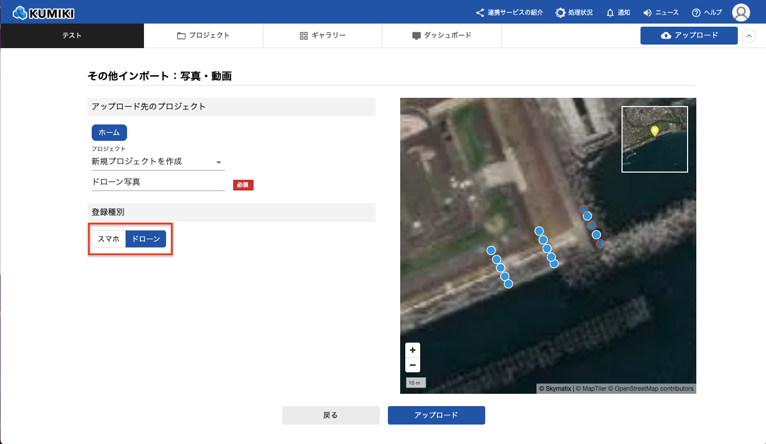766x444 pixels.
Task: Open the ダッシュボード tab
Action: click(441, 36)
